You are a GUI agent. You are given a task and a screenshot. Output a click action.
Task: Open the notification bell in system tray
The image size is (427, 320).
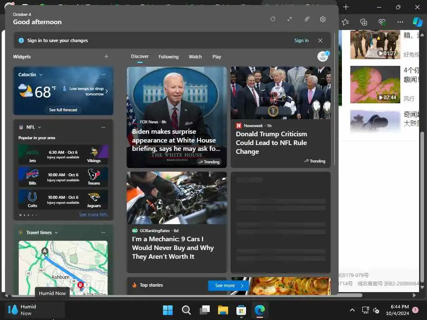[416, 310]
